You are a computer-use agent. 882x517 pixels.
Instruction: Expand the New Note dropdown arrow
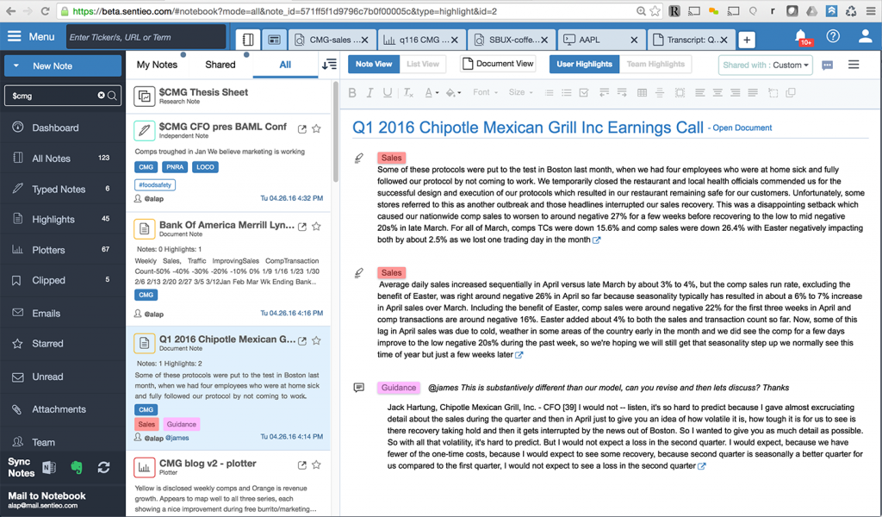(x=16, y=65)
